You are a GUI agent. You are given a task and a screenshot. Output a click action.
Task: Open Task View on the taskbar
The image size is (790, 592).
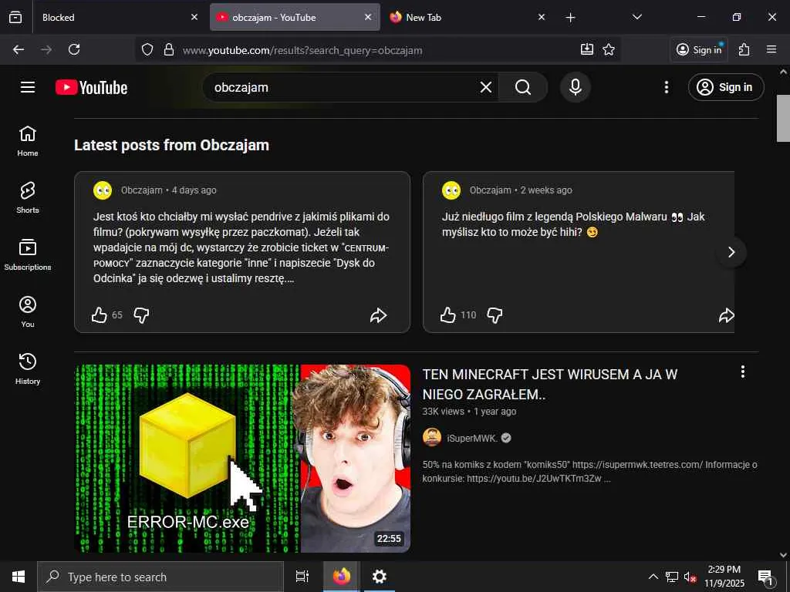click(302, 577)
